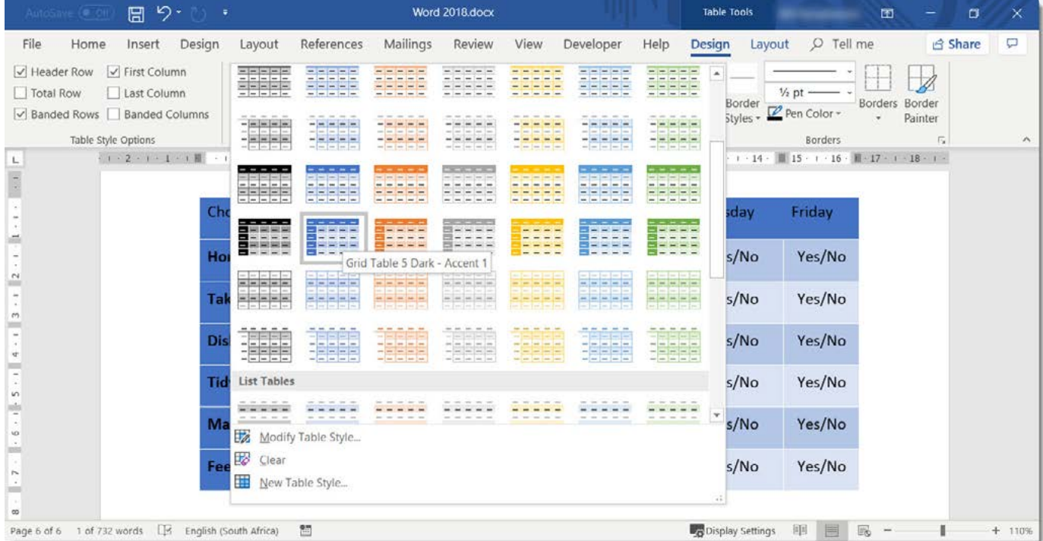Uncheck the Banded Rows checkbox

point(21,115)
